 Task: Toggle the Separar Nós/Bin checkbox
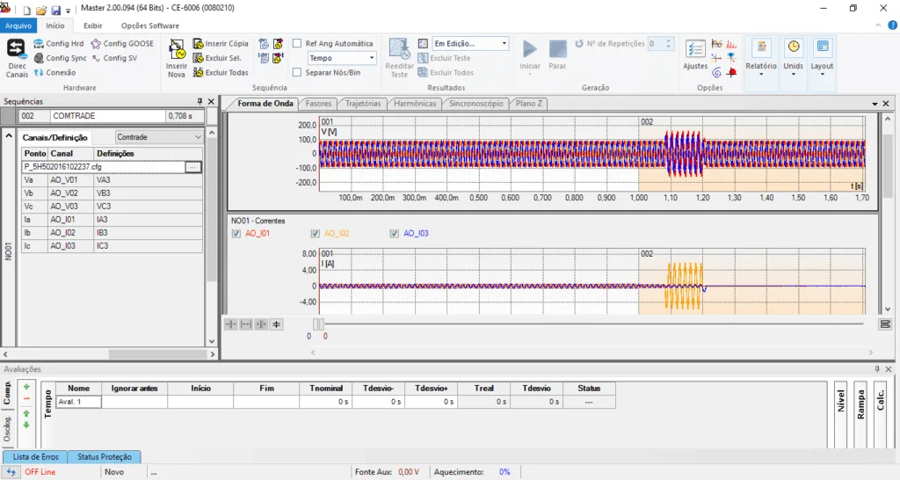point(298,73)
